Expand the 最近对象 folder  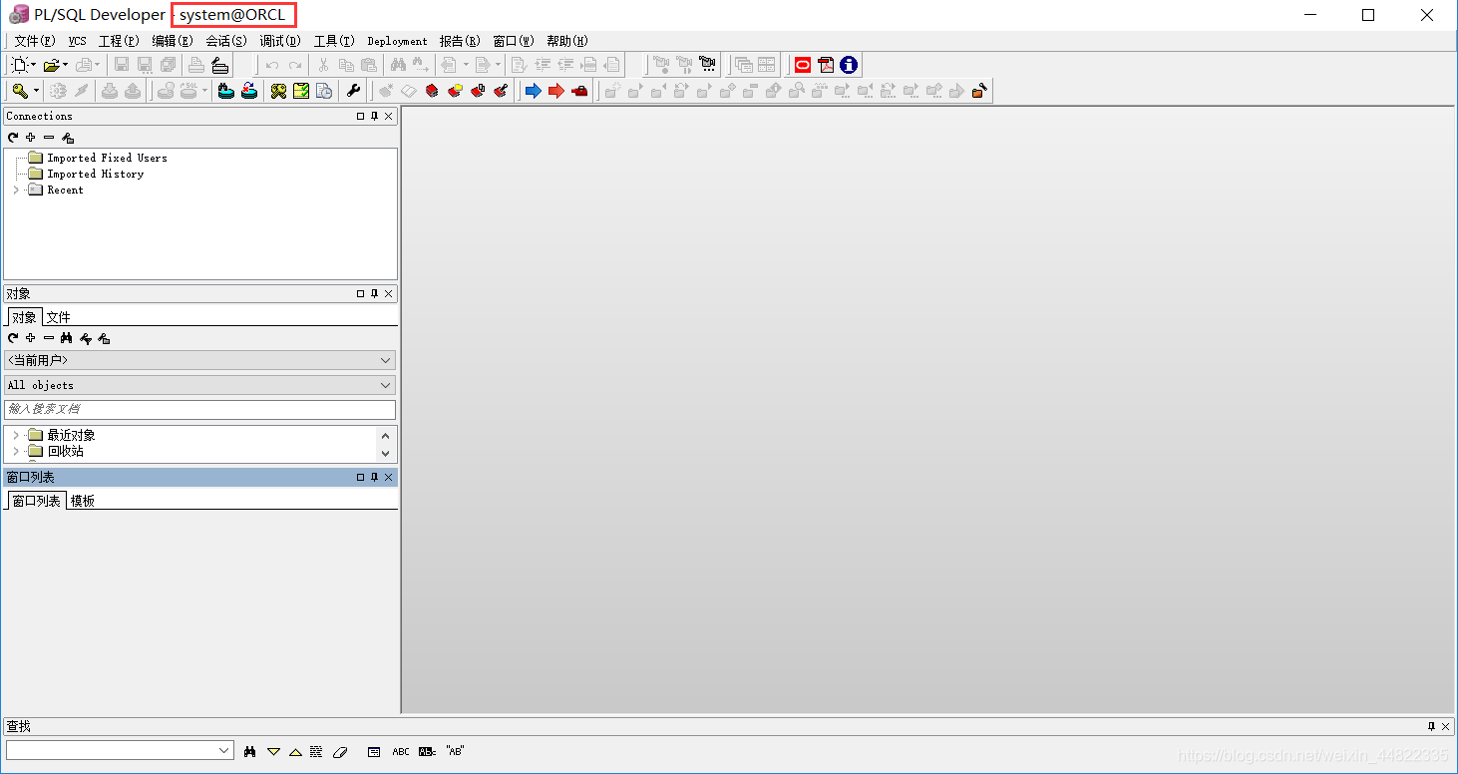point(16,435)
